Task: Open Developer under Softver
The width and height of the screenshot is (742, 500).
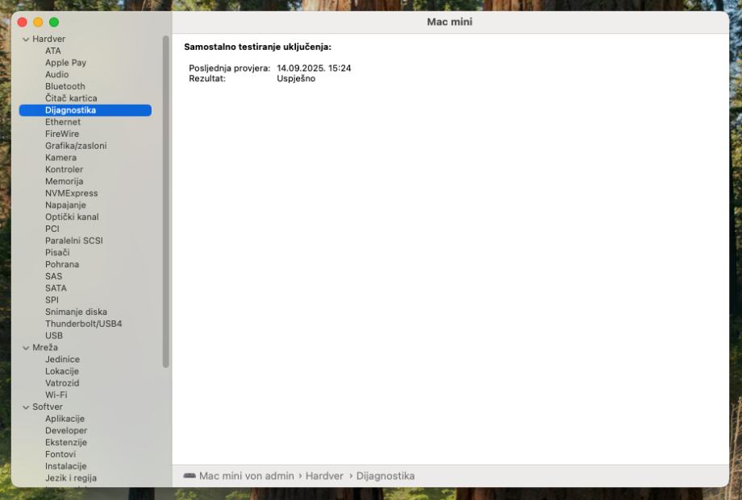Action: click(66, 431)
